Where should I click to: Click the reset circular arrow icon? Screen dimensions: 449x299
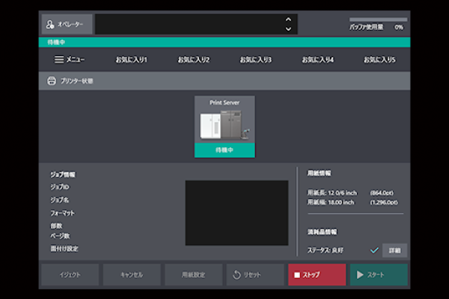237,275
